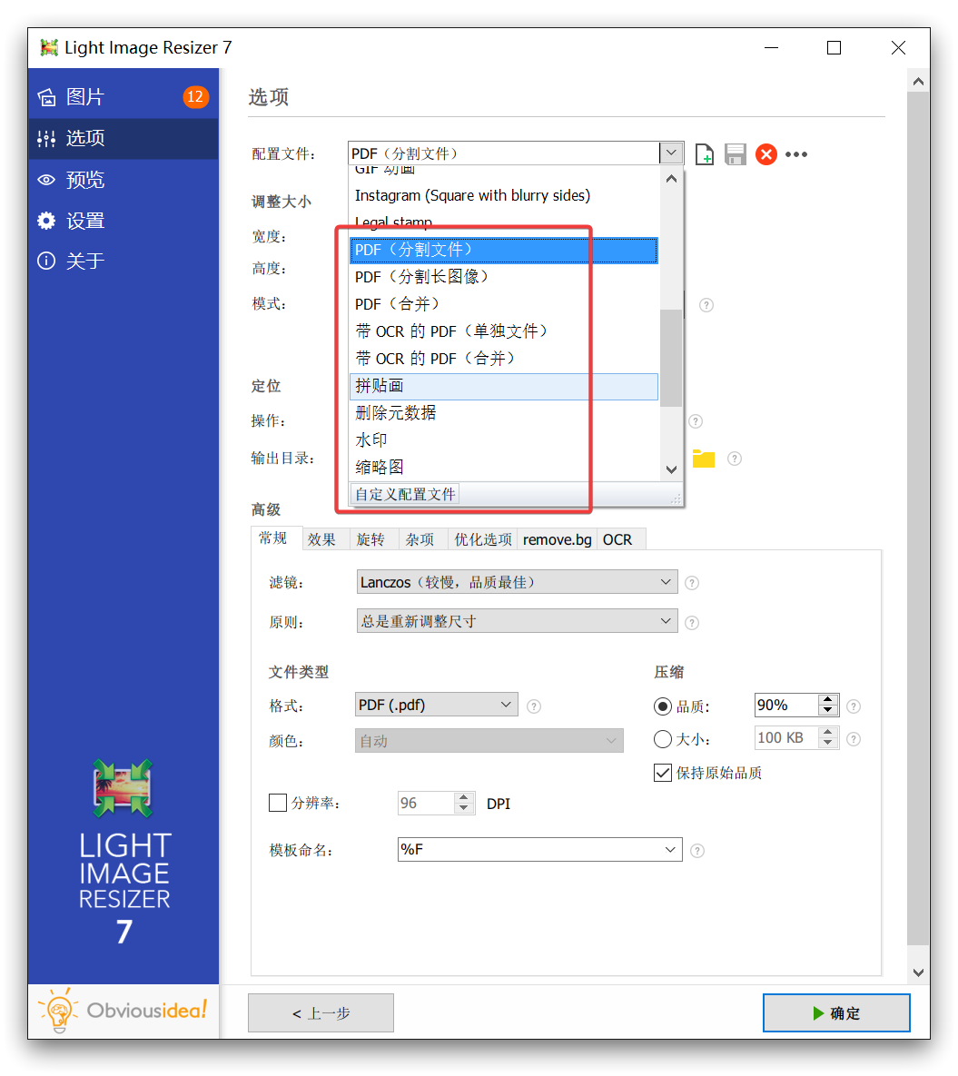The width and height of the screenshot is (958, 1076).
Task: Select the 缩略图 profile
Action: 504,468
